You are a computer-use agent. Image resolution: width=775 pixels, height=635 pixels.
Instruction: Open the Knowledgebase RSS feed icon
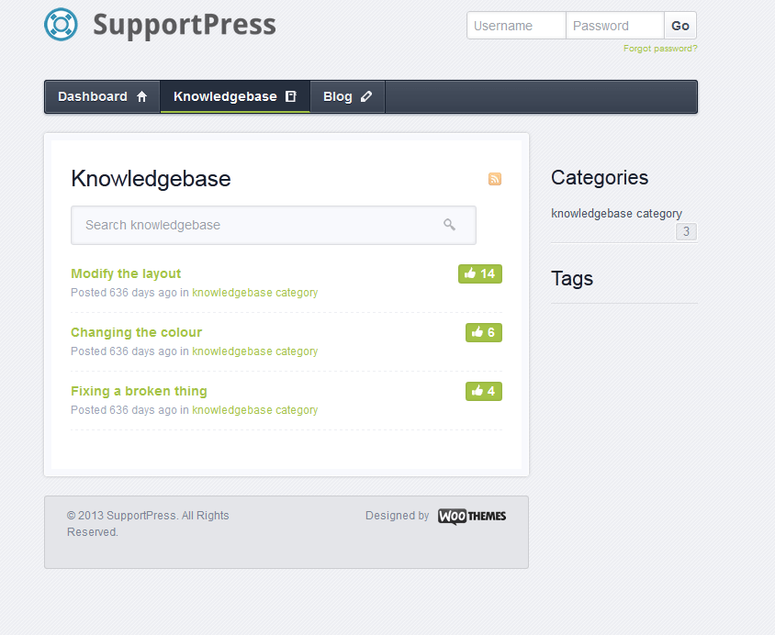tap(495, 179)
